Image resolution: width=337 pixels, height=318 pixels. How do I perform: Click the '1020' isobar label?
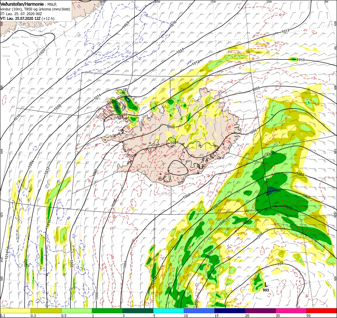point(42,52)
